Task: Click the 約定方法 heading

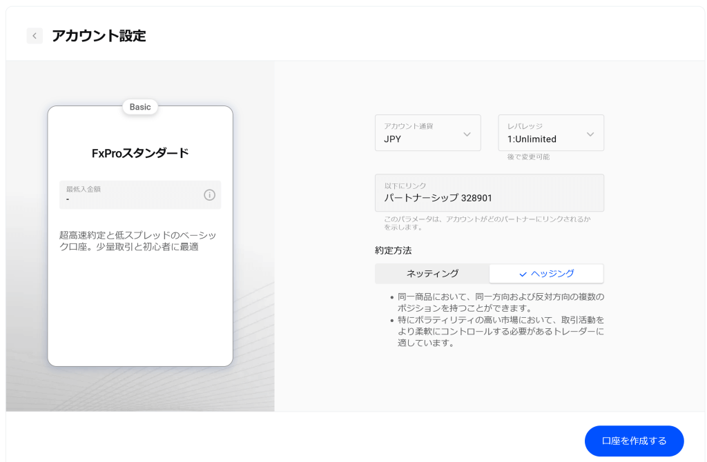Action: pyautogui.click(x=393, y=251)
